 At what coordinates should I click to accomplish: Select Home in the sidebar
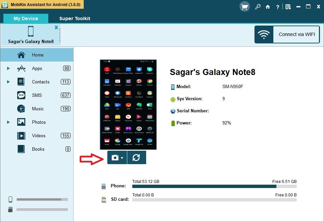point(37,55)
